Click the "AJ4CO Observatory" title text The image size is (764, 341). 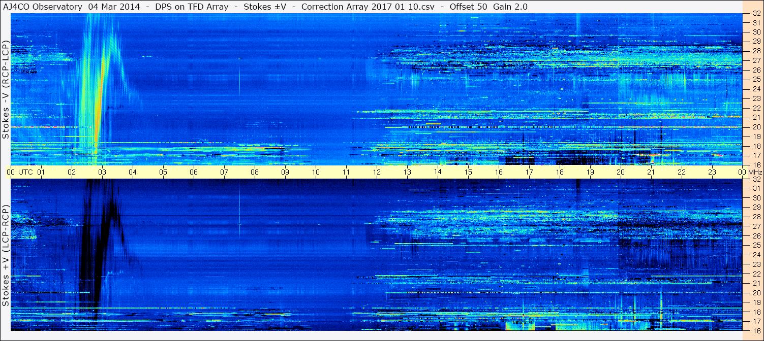(x=43, y=7)
